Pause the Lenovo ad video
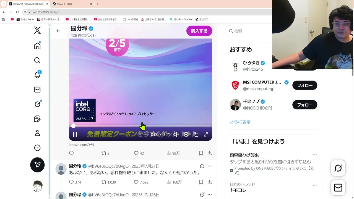This screenshot has height=199, width=354. tap(75, 135)
